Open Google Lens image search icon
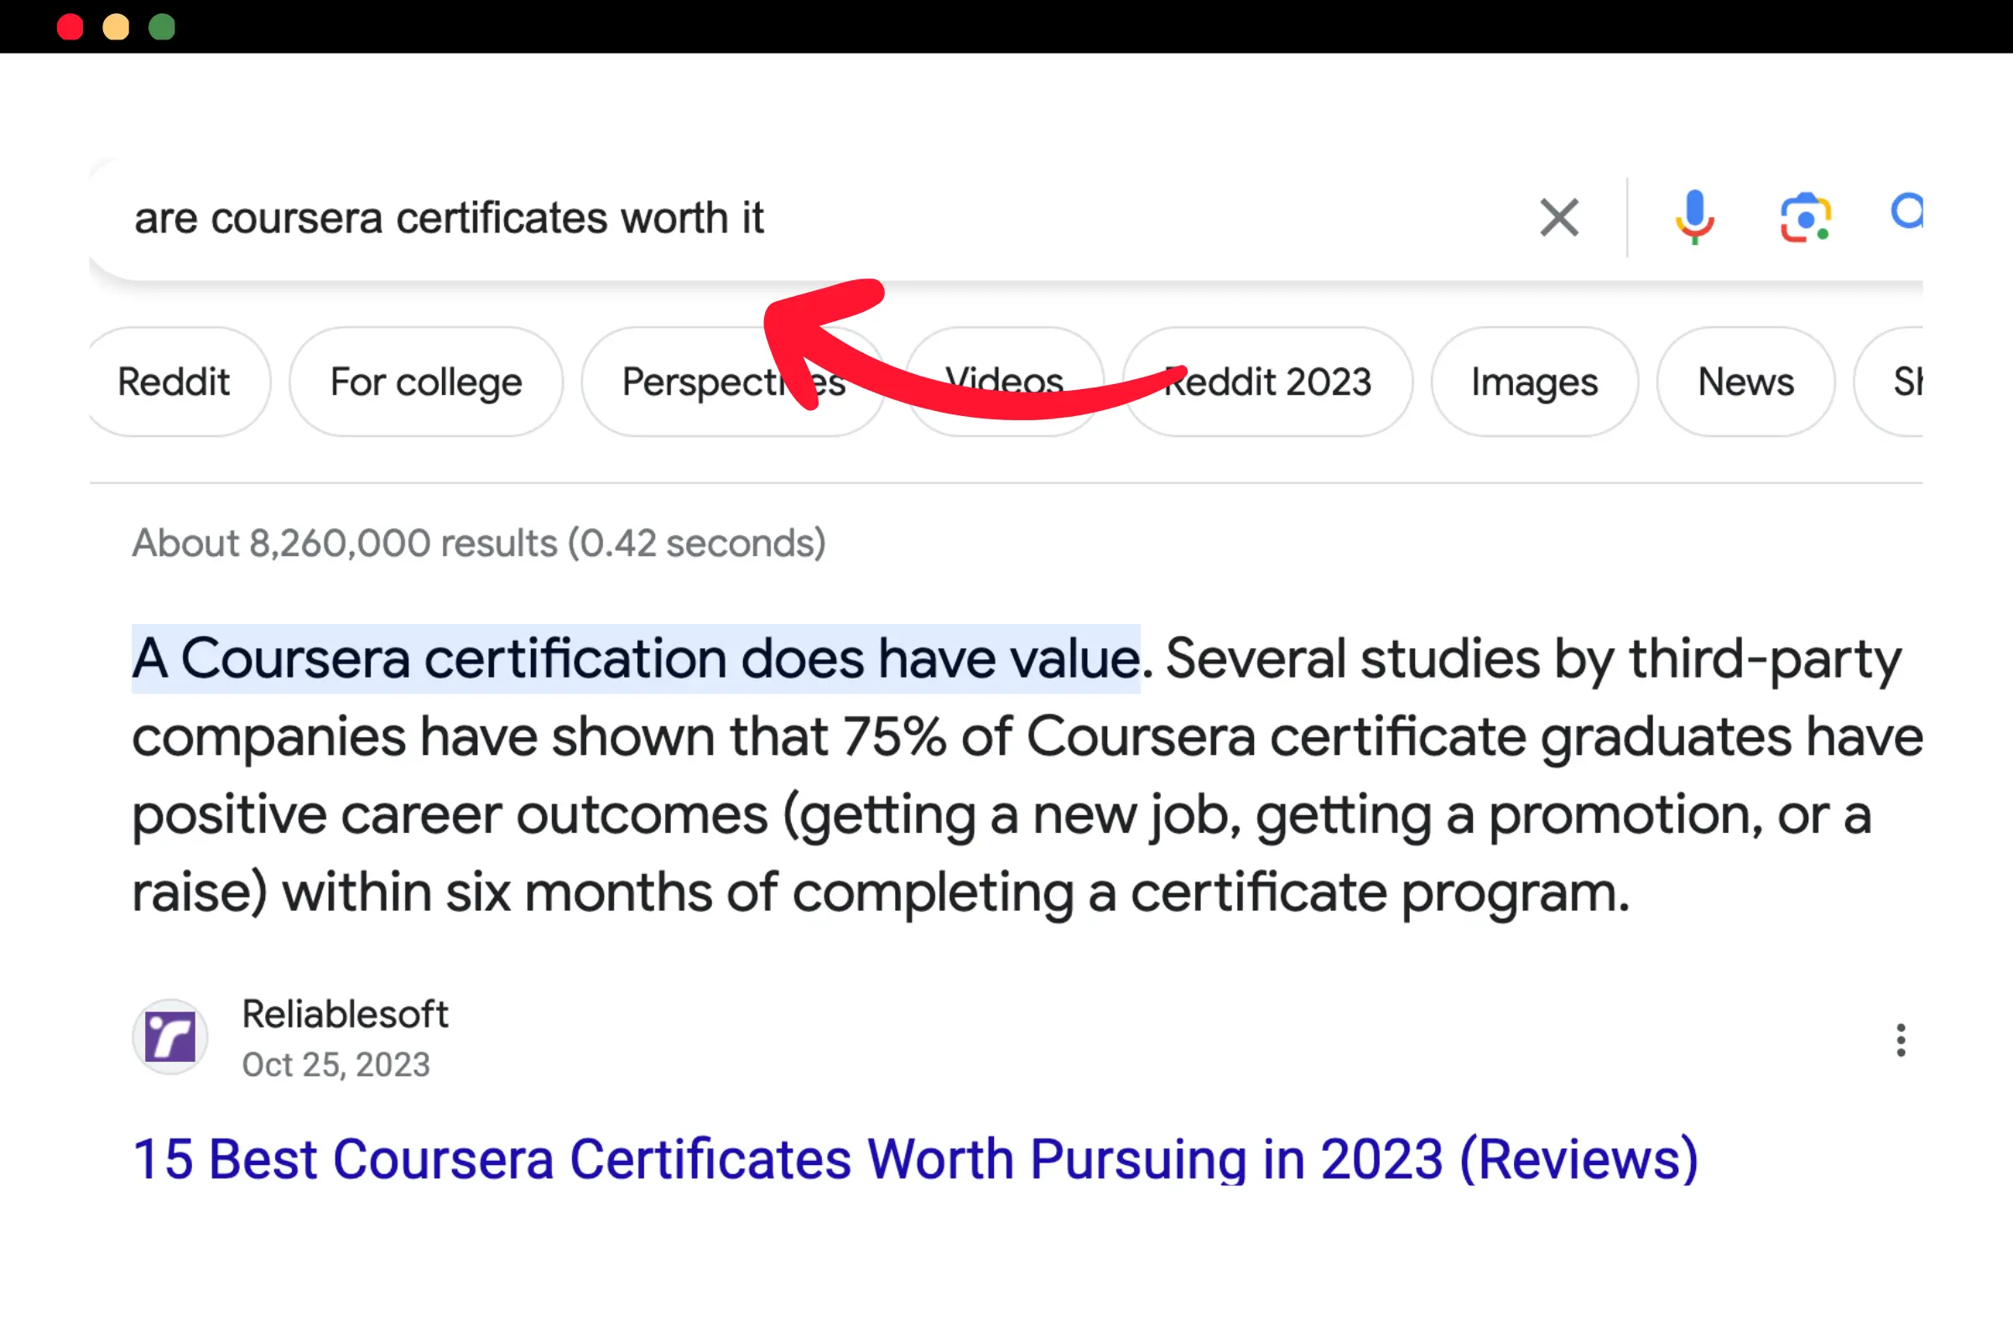This screenshot has height=1342, width=2013. coord(1805,217)
